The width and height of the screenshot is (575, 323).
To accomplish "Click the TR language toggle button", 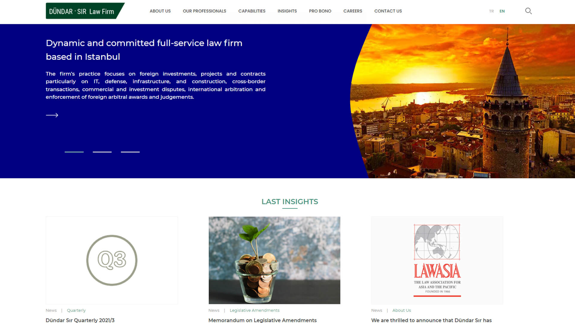I will pos(491,11).
